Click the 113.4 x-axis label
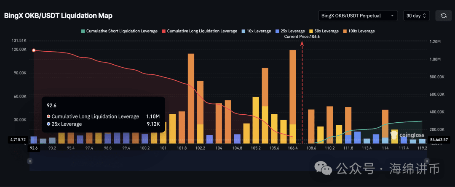The image size is (455, 187). [x=367, y=148]
